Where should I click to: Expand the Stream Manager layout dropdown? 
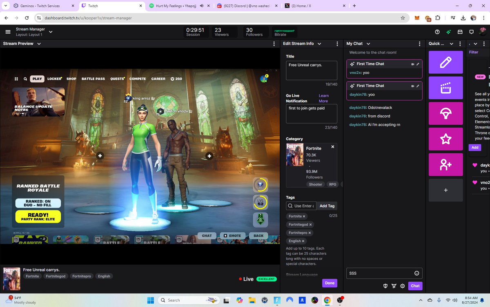click(x=51, y=32)
